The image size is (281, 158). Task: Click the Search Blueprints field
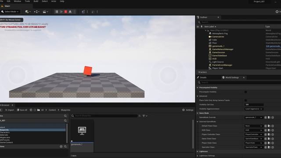[104, 116]
